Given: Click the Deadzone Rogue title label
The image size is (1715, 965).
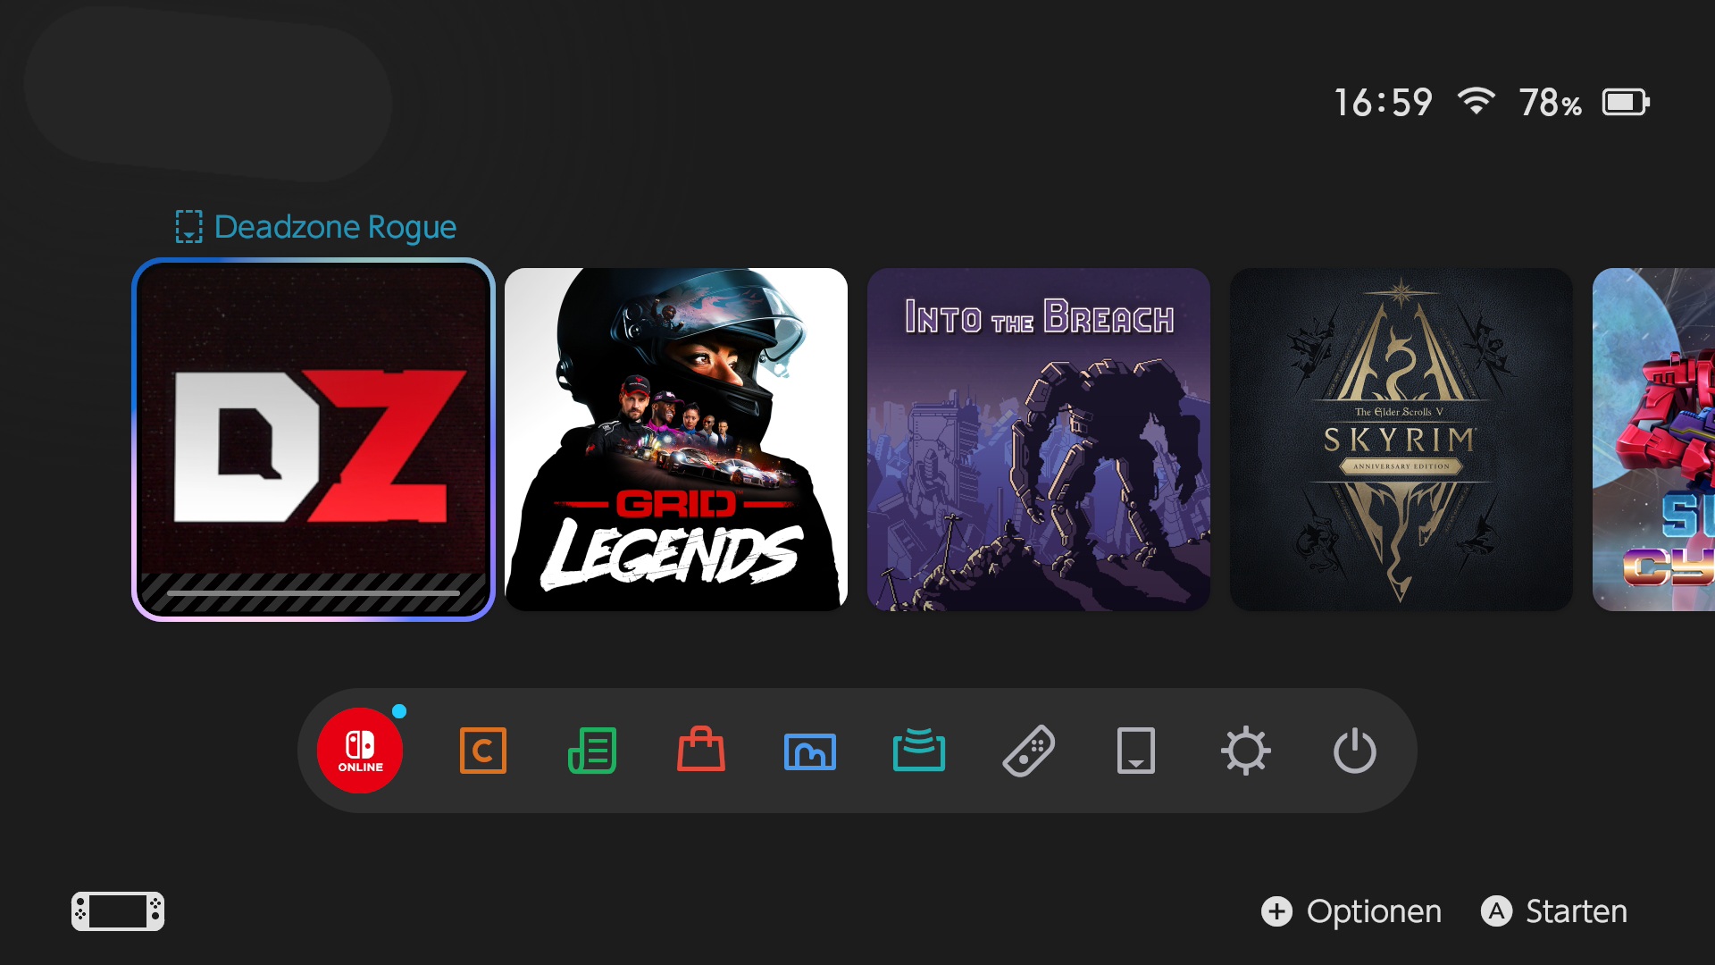Looking at the screenshot, I should [335, 227].
